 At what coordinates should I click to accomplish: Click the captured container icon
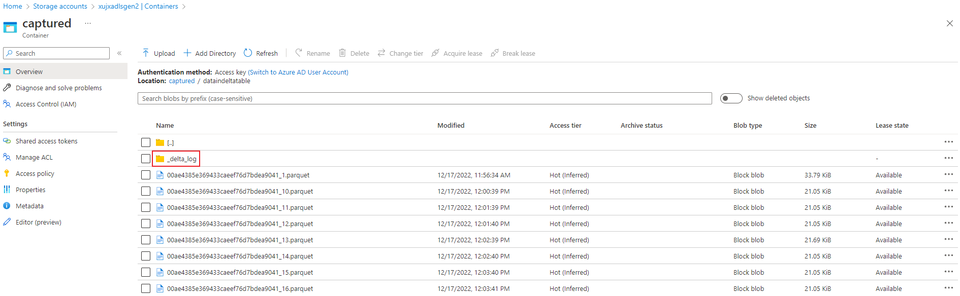pyautogui.click(x=10, y=27)
